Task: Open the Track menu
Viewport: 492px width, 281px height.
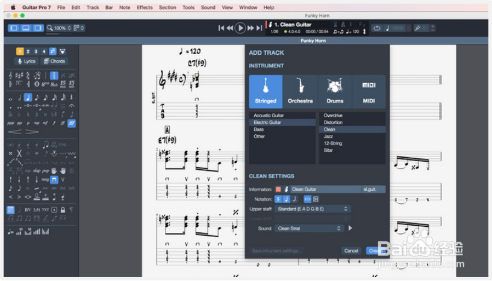Action: point(93,7)
